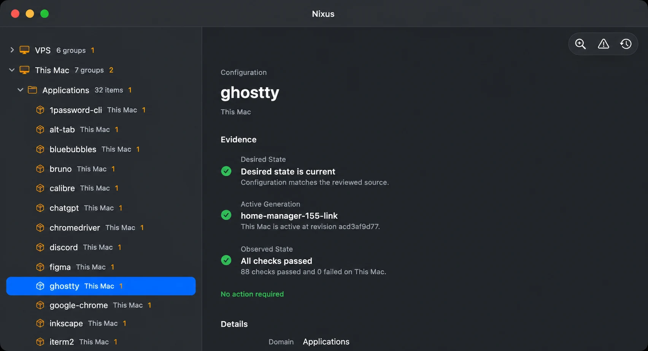The image size is (648, 351).
Task: Click the This Mac computer icon
Action: pos(24,70)
